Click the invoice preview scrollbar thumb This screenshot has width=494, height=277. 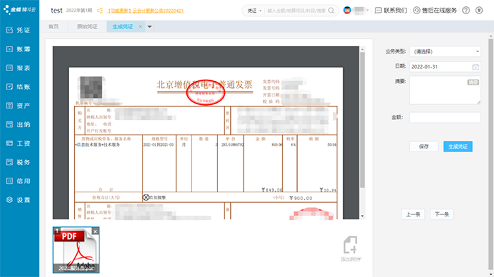[x=362, y=120]
